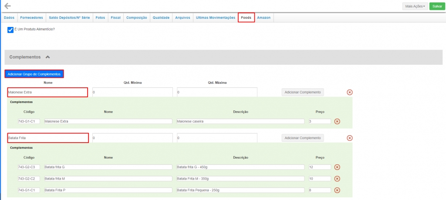446x200 pixels.
Task: Collapse the Complementos section
Action: pos(48,57)
